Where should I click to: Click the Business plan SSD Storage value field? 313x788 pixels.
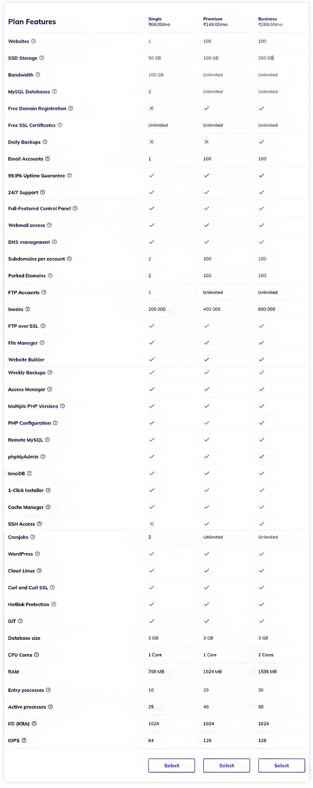click(266, 58)
